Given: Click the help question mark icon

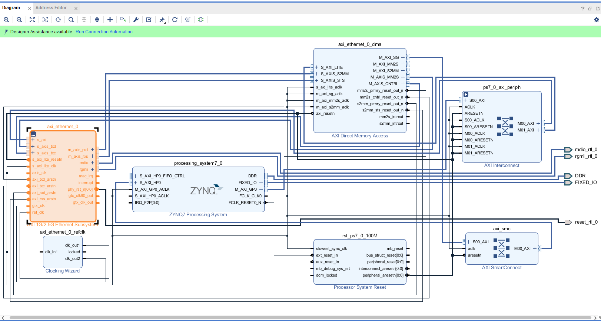Looking at the screenshot, I should point(583,9).
